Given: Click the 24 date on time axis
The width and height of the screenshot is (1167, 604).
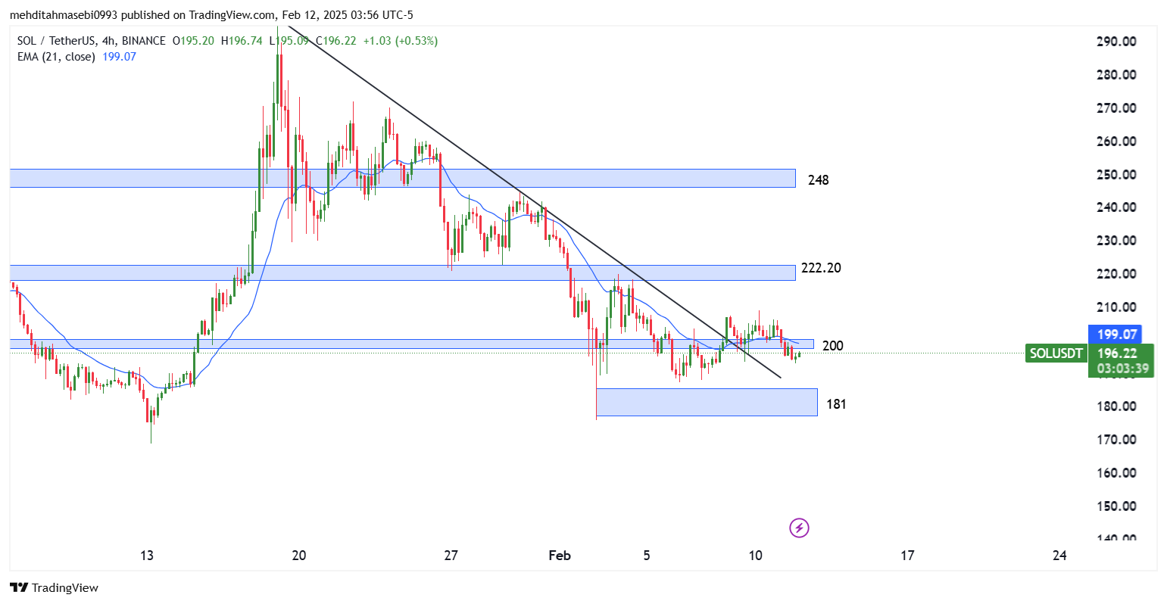Looking at the screenshot, I should tap(1059, 556).
